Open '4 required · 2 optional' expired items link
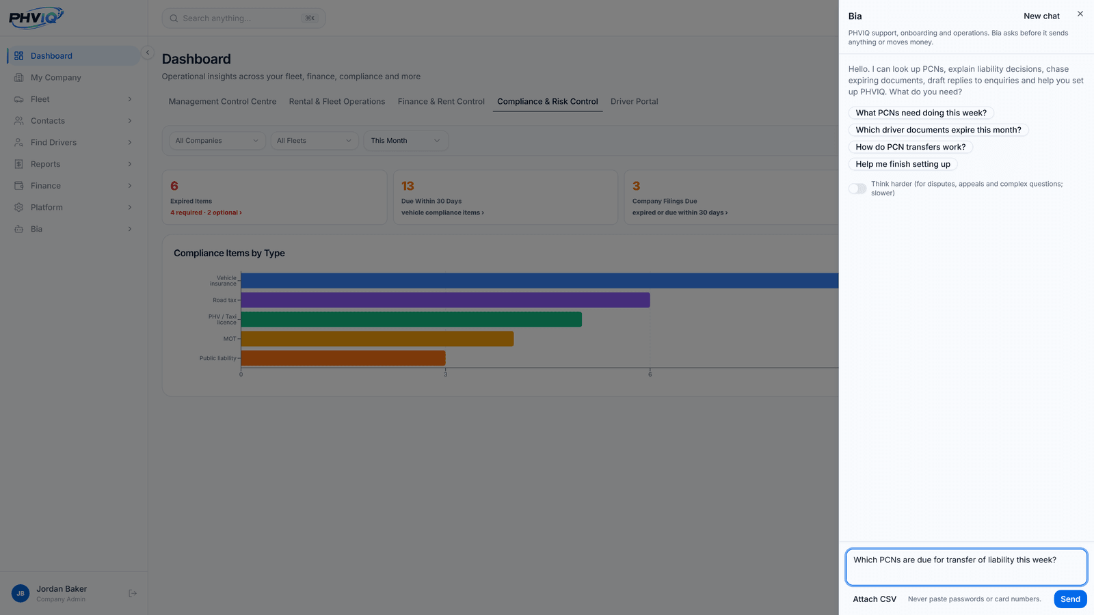This screenshot has width=1094, height=615. click(206, 213)
